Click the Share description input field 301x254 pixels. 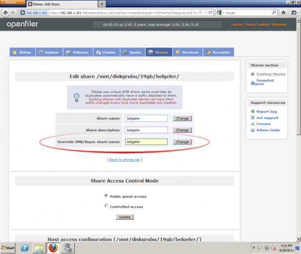pyautogui.click(x=146, y=130)
